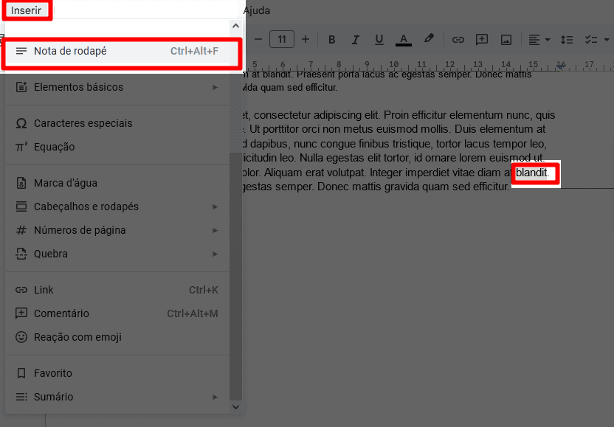
Task: Open the text color picker
Action: click(x=403, y=40)
